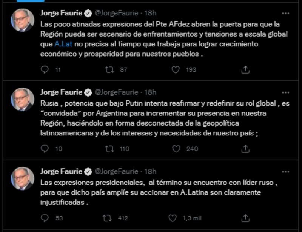
Task: Open more options on the Rusia tweet
Action: pos(286,92)
